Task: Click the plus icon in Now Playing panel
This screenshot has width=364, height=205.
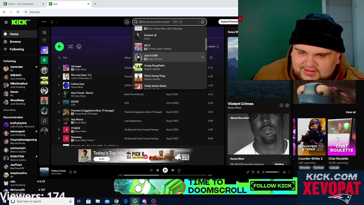Action: (287, 105)
